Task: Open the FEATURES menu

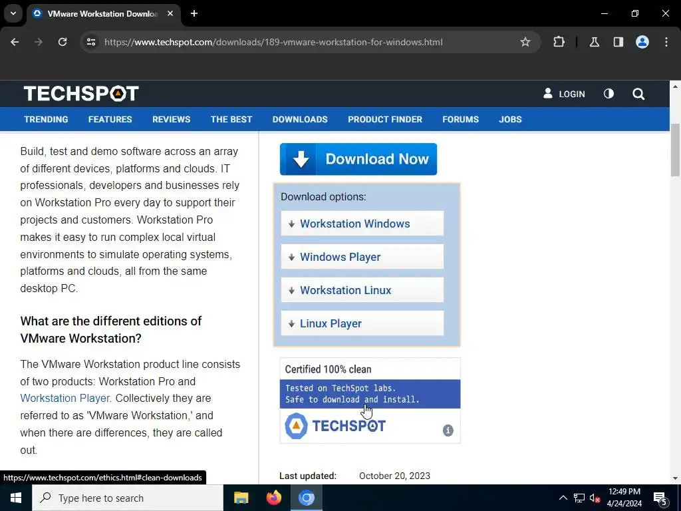Action: coord(110,120)
